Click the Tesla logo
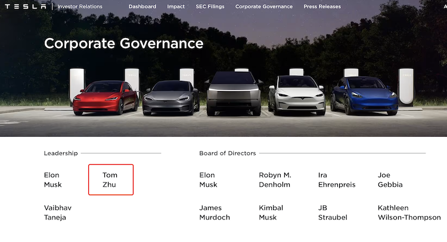Screen dimensions: 447x242 coord(26,7)
